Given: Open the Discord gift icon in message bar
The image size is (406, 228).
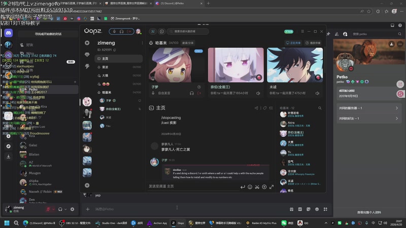Looking at the screenshot, I should coord(291,209).
